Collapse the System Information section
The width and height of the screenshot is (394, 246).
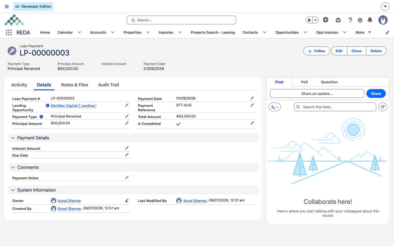pyautogui.click(x=13, y=190)
